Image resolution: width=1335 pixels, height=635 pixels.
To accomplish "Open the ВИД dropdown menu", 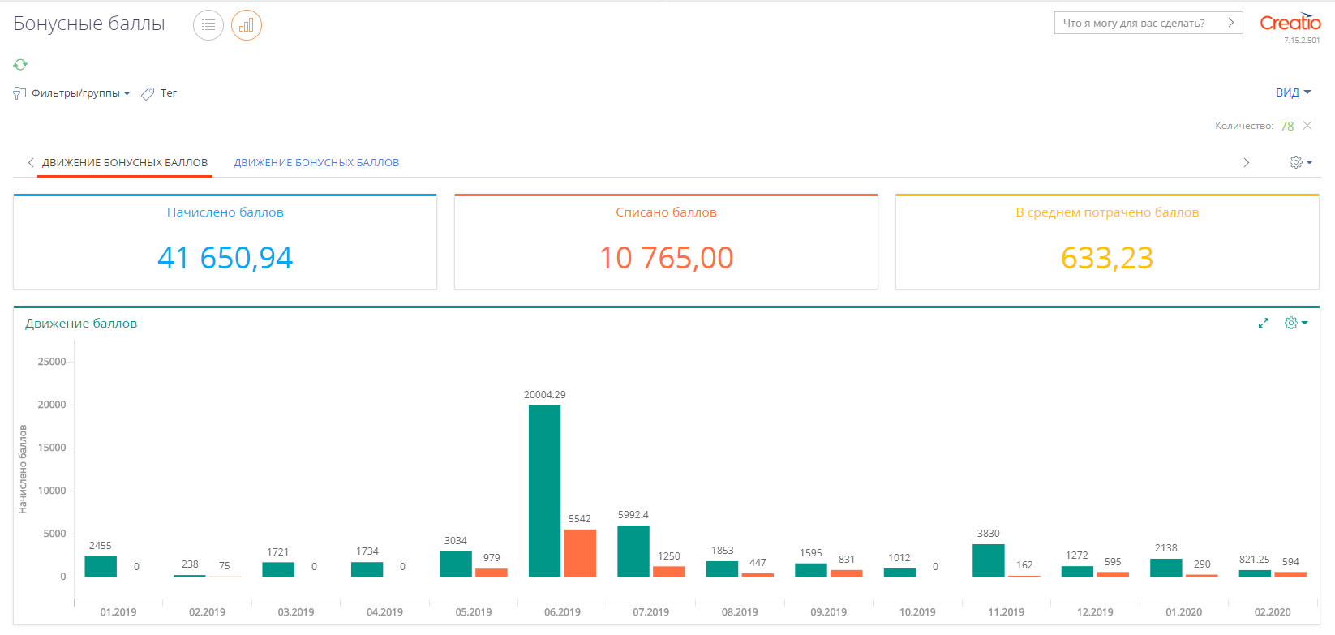I will click(x=1293, y=92).
